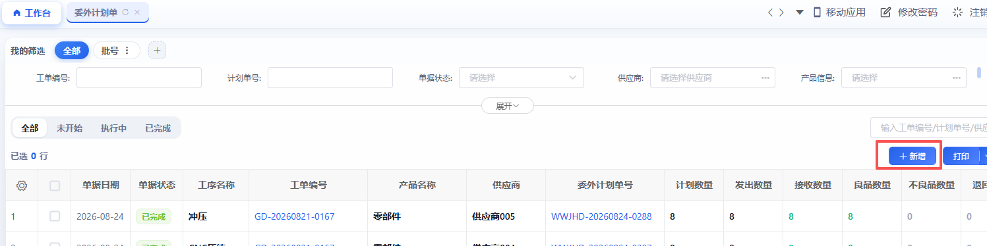
Task: Click the 产品名称 column header
Action: tap(417, 185)
